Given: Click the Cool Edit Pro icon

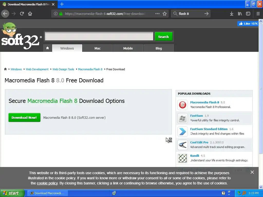Looking at the screenshot, I should 183,145.
